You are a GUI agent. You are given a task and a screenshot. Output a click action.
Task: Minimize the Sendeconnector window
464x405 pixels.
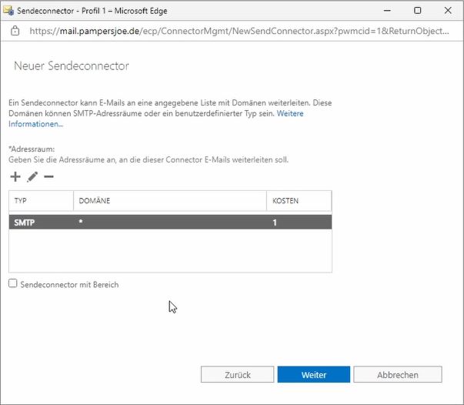(387, 11)
